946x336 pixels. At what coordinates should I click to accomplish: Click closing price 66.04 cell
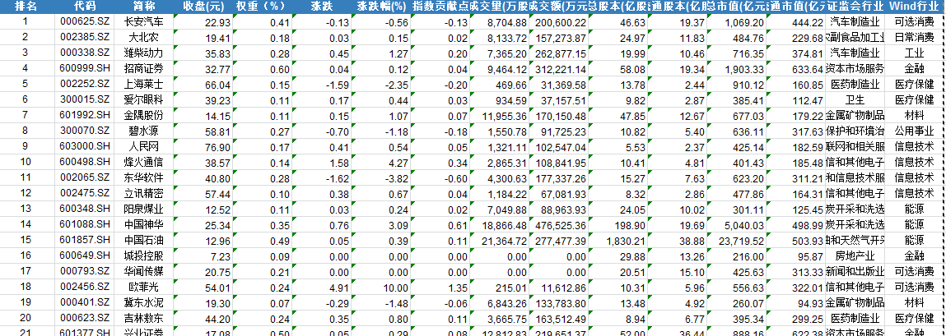(x=203, y=85)
